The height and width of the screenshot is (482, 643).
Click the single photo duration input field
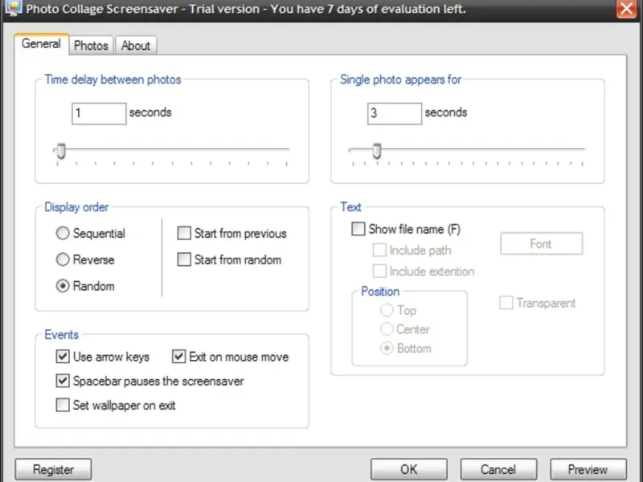click(x=394, y=113)
